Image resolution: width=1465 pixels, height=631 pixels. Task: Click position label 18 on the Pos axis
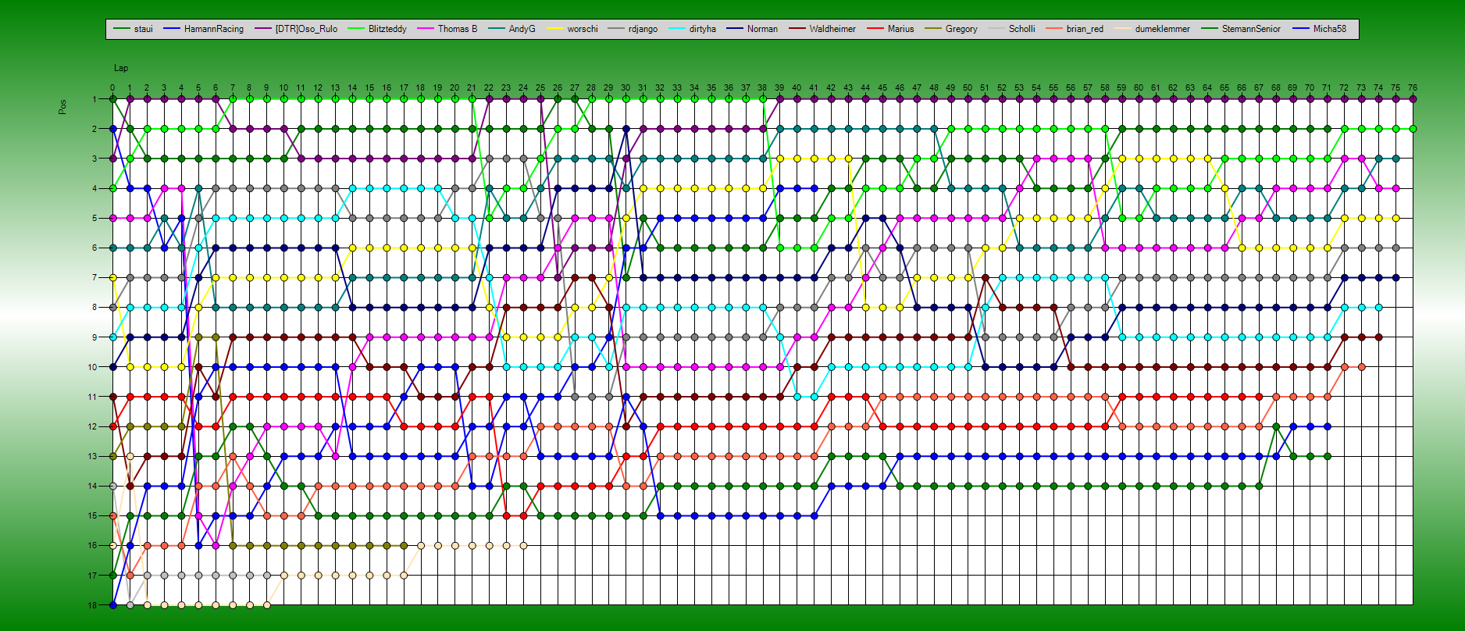coord(92,605)
